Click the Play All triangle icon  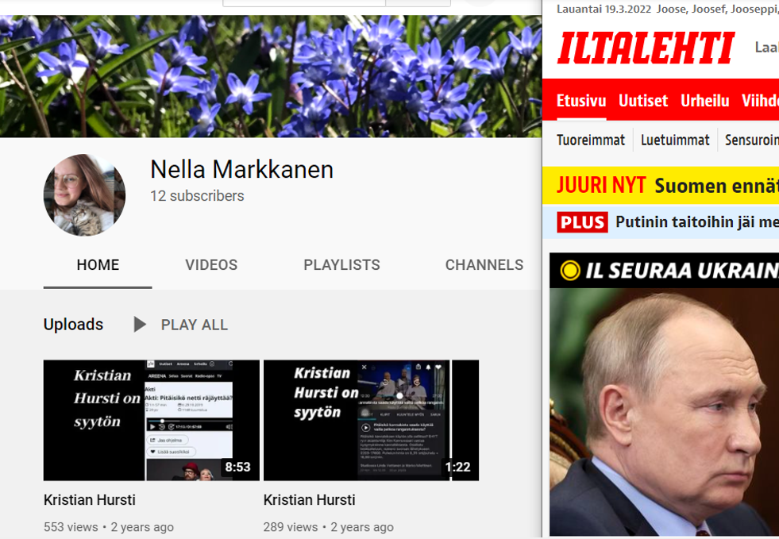[140, 325]
